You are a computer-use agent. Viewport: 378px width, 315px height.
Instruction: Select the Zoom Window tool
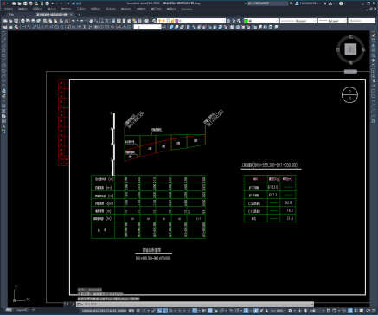[102, 21]
